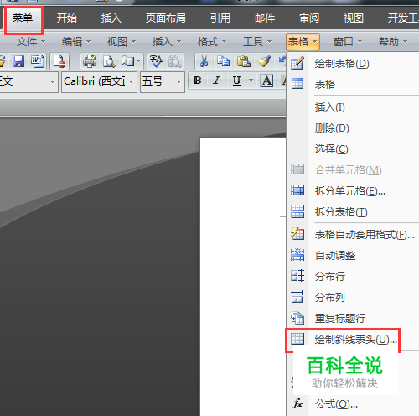419x416 pixels.
Task: Select the Format Painter brush icon
Action: click(264, 61)
